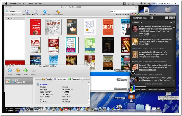Click New Book icon in Books toolbar
This screenshot has width=182, height=116.
[27, 12]
